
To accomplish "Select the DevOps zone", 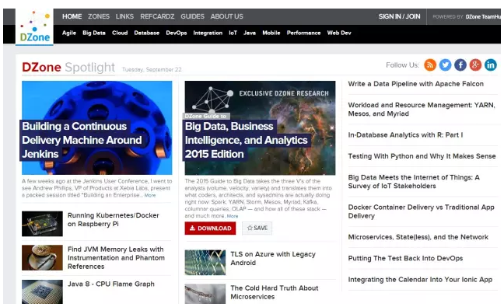I will (x=176, y=33).
